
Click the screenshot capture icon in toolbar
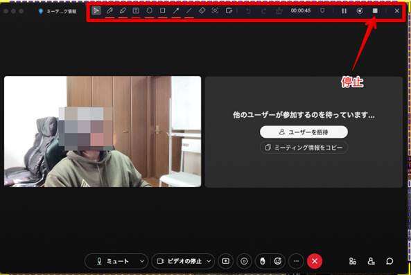point(229,11)
